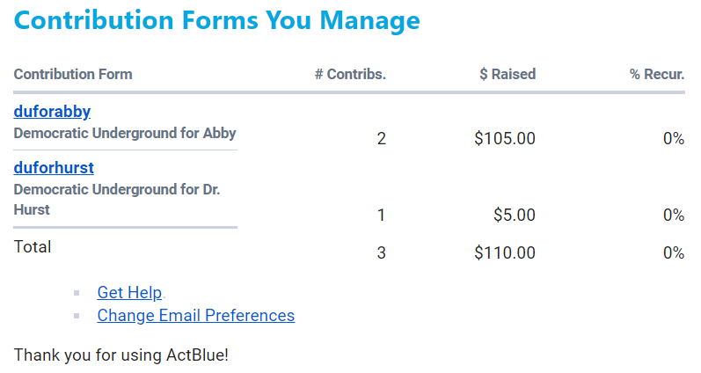Click the Contribution Form column header

tap(73, 75)
